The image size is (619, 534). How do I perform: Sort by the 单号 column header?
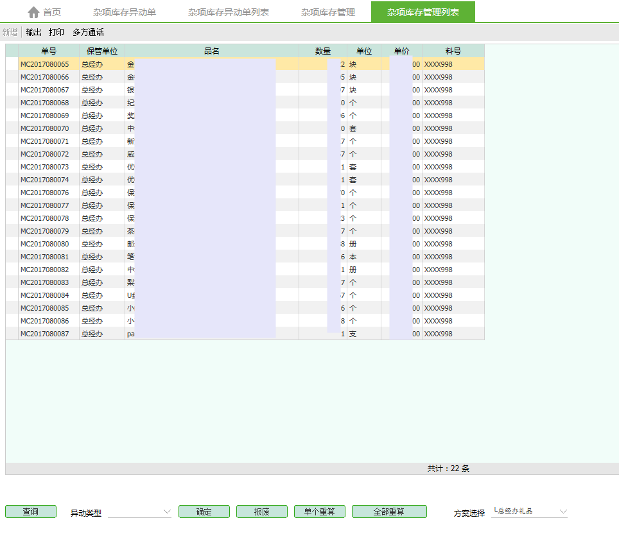pyautogui.click(x=49, y=51)
